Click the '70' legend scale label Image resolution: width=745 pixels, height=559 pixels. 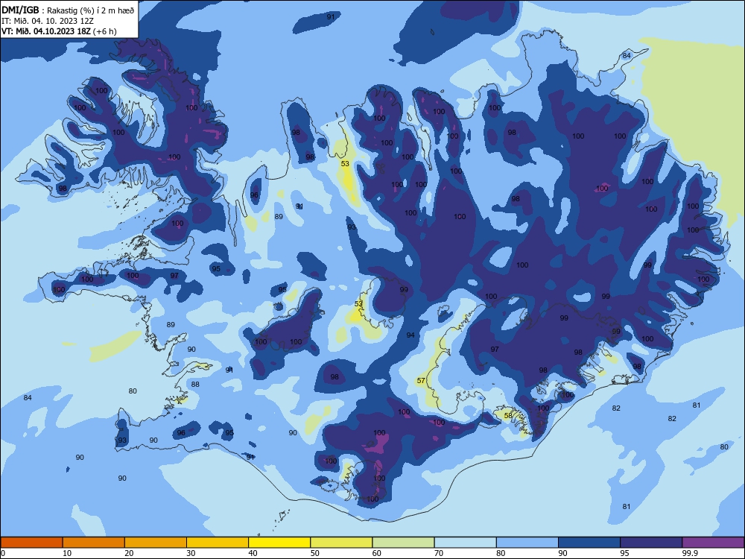click(x=439, y=553)
